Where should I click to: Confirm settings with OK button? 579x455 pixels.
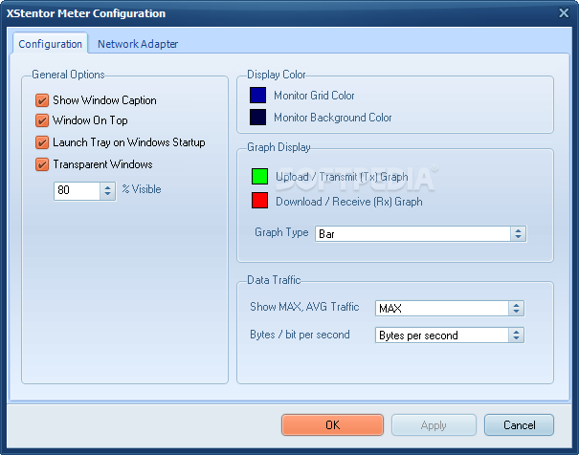332,424
